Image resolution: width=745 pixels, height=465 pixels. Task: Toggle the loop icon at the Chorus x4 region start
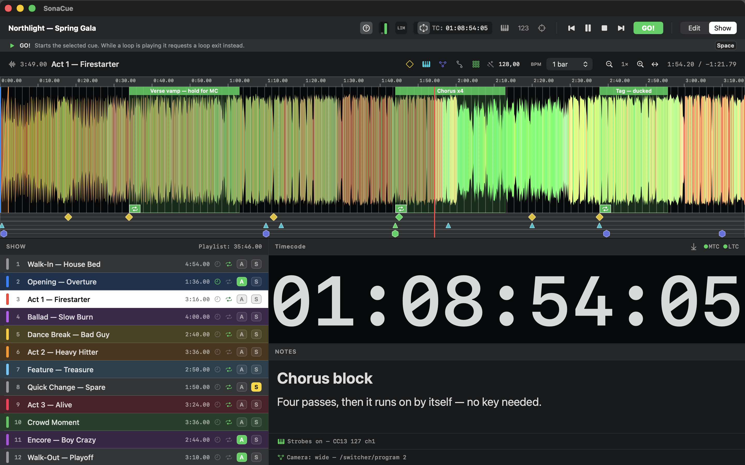[x=401, y=209]
